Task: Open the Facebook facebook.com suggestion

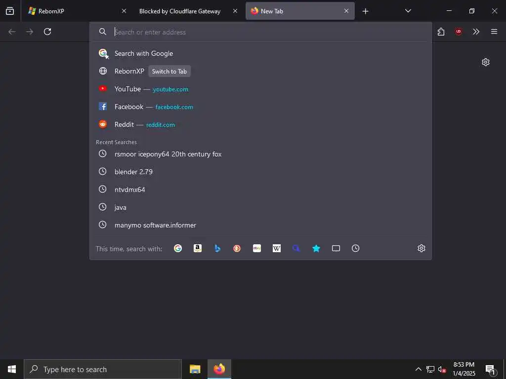Action: [x=260, y=107]
